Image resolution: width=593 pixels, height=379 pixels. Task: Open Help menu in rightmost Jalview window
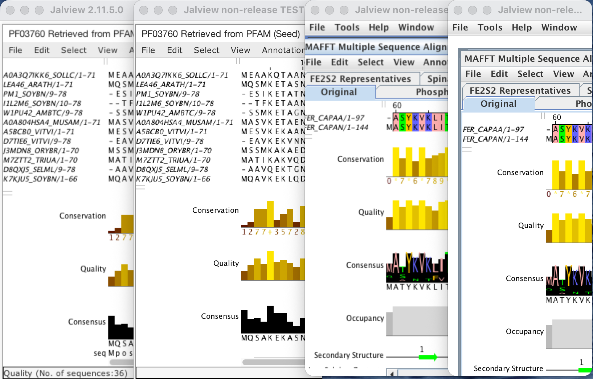pos(522,28)
